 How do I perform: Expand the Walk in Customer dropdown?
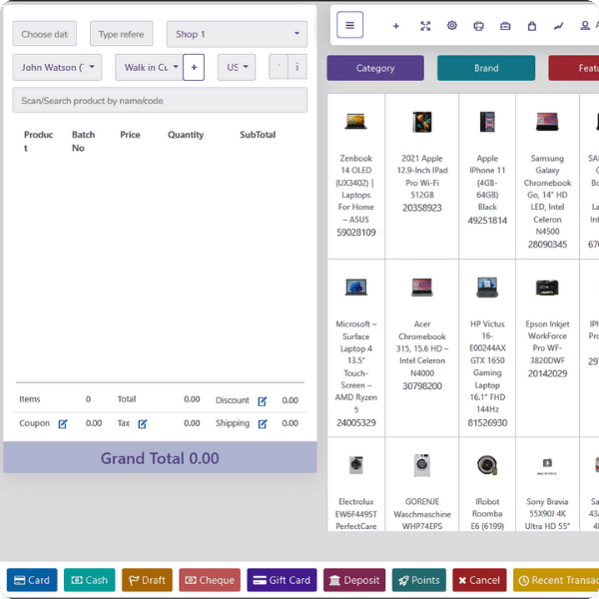click(x=148, y=68)
